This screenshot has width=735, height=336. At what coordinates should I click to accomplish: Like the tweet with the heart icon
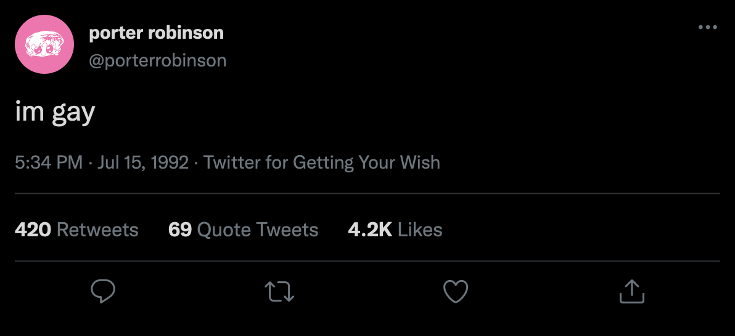[x=456, y=291]
